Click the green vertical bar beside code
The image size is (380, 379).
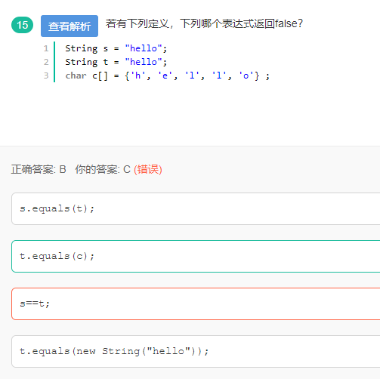54,62
